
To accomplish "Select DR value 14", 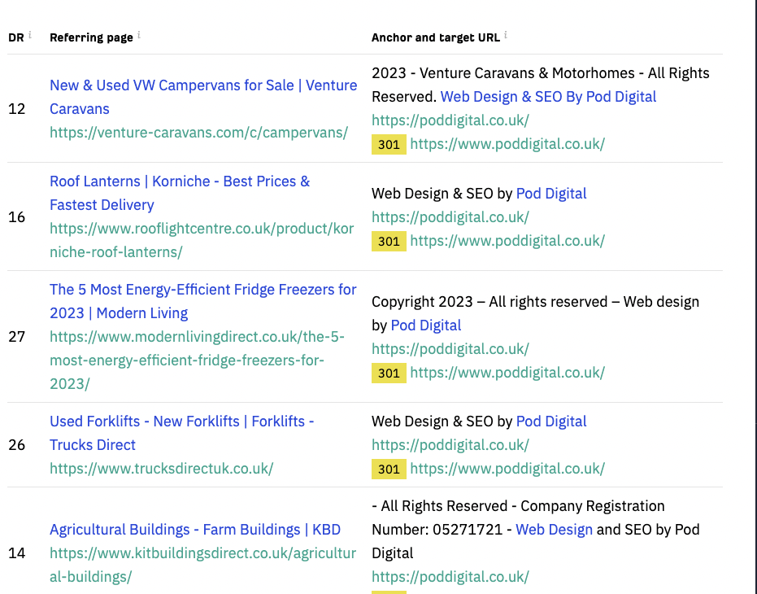I will point(17,553).
